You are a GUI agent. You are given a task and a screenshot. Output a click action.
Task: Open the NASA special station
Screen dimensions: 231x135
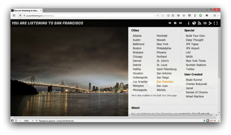[189, 57]
